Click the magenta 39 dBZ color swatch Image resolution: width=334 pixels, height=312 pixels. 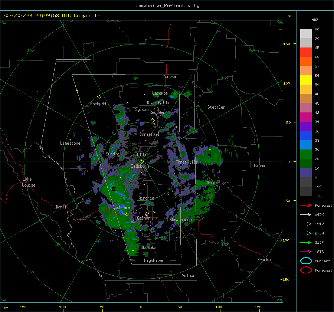pyautogui.click(x=306, y=117)
